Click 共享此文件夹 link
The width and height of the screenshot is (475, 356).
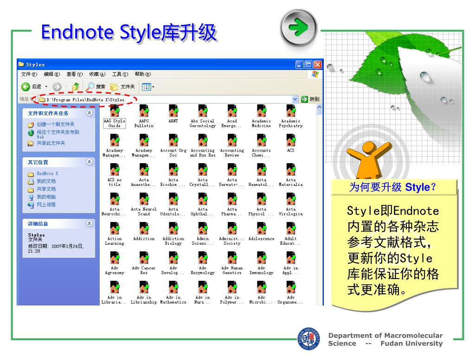[51, 143]
